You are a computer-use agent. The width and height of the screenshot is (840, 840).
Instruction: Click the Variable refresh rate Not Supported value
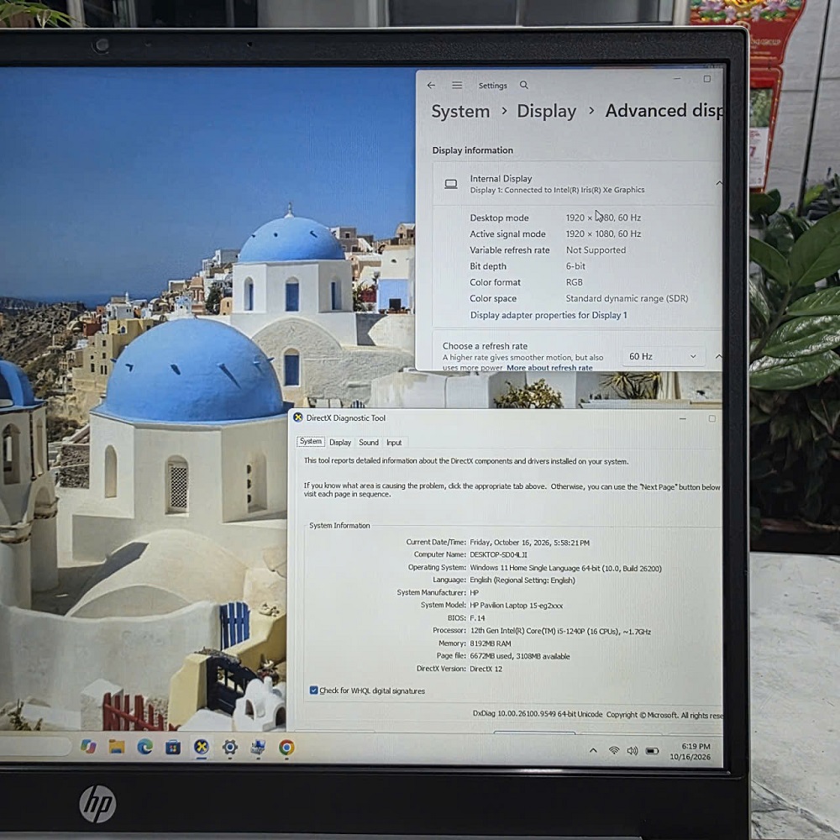(x=596, y=249)
